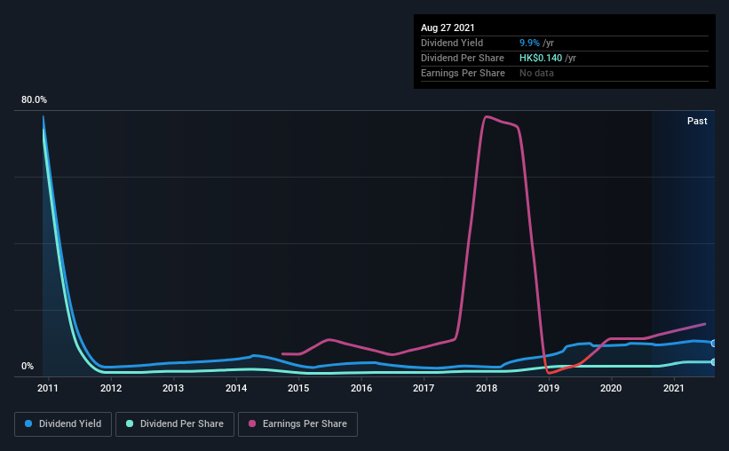Click the teal Dividend Per Share legend dot
729x451 pixels.
(x=130, y=423)
